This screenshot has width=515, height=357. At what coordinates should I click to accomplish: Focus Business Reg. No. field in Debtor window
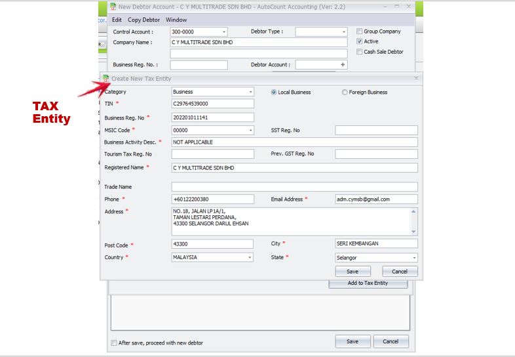pyautogui.click(x=199, y=65)
